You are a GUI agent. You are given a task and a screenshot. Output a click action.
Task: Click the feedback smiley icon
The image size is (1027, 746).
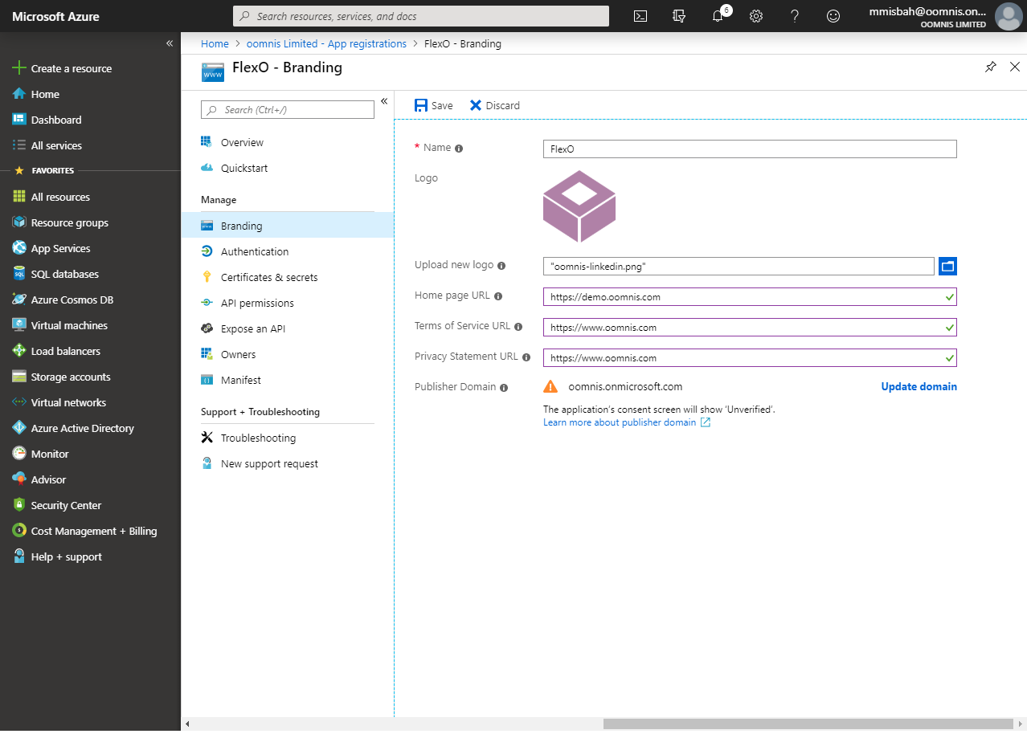point(833,16)
